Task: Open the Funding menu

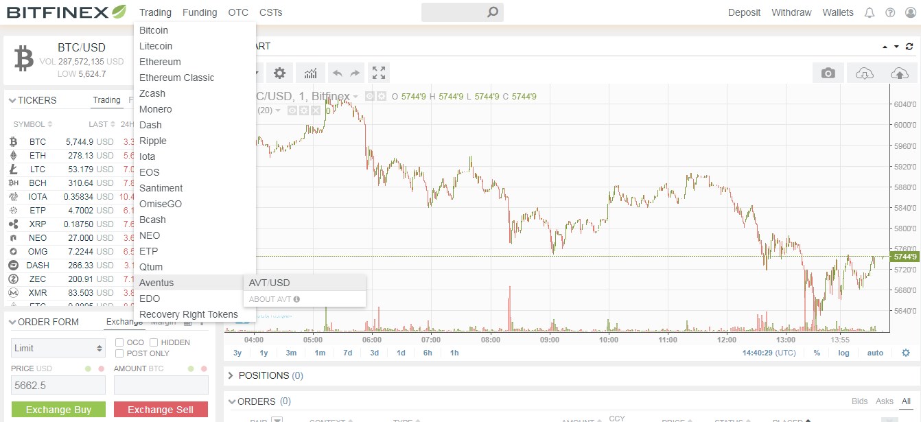Action: point(200,12)
